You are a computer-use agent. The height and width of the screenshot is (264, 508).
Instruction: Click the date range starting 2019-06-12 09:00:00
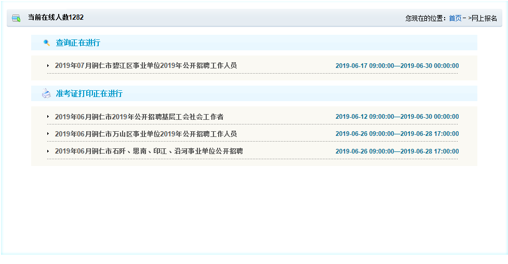coord(397,117)
